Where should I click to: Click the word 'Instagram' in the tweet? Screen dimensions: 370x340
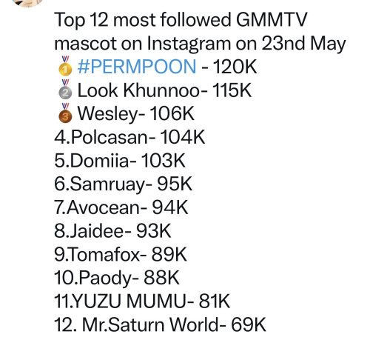coord(189,44)
